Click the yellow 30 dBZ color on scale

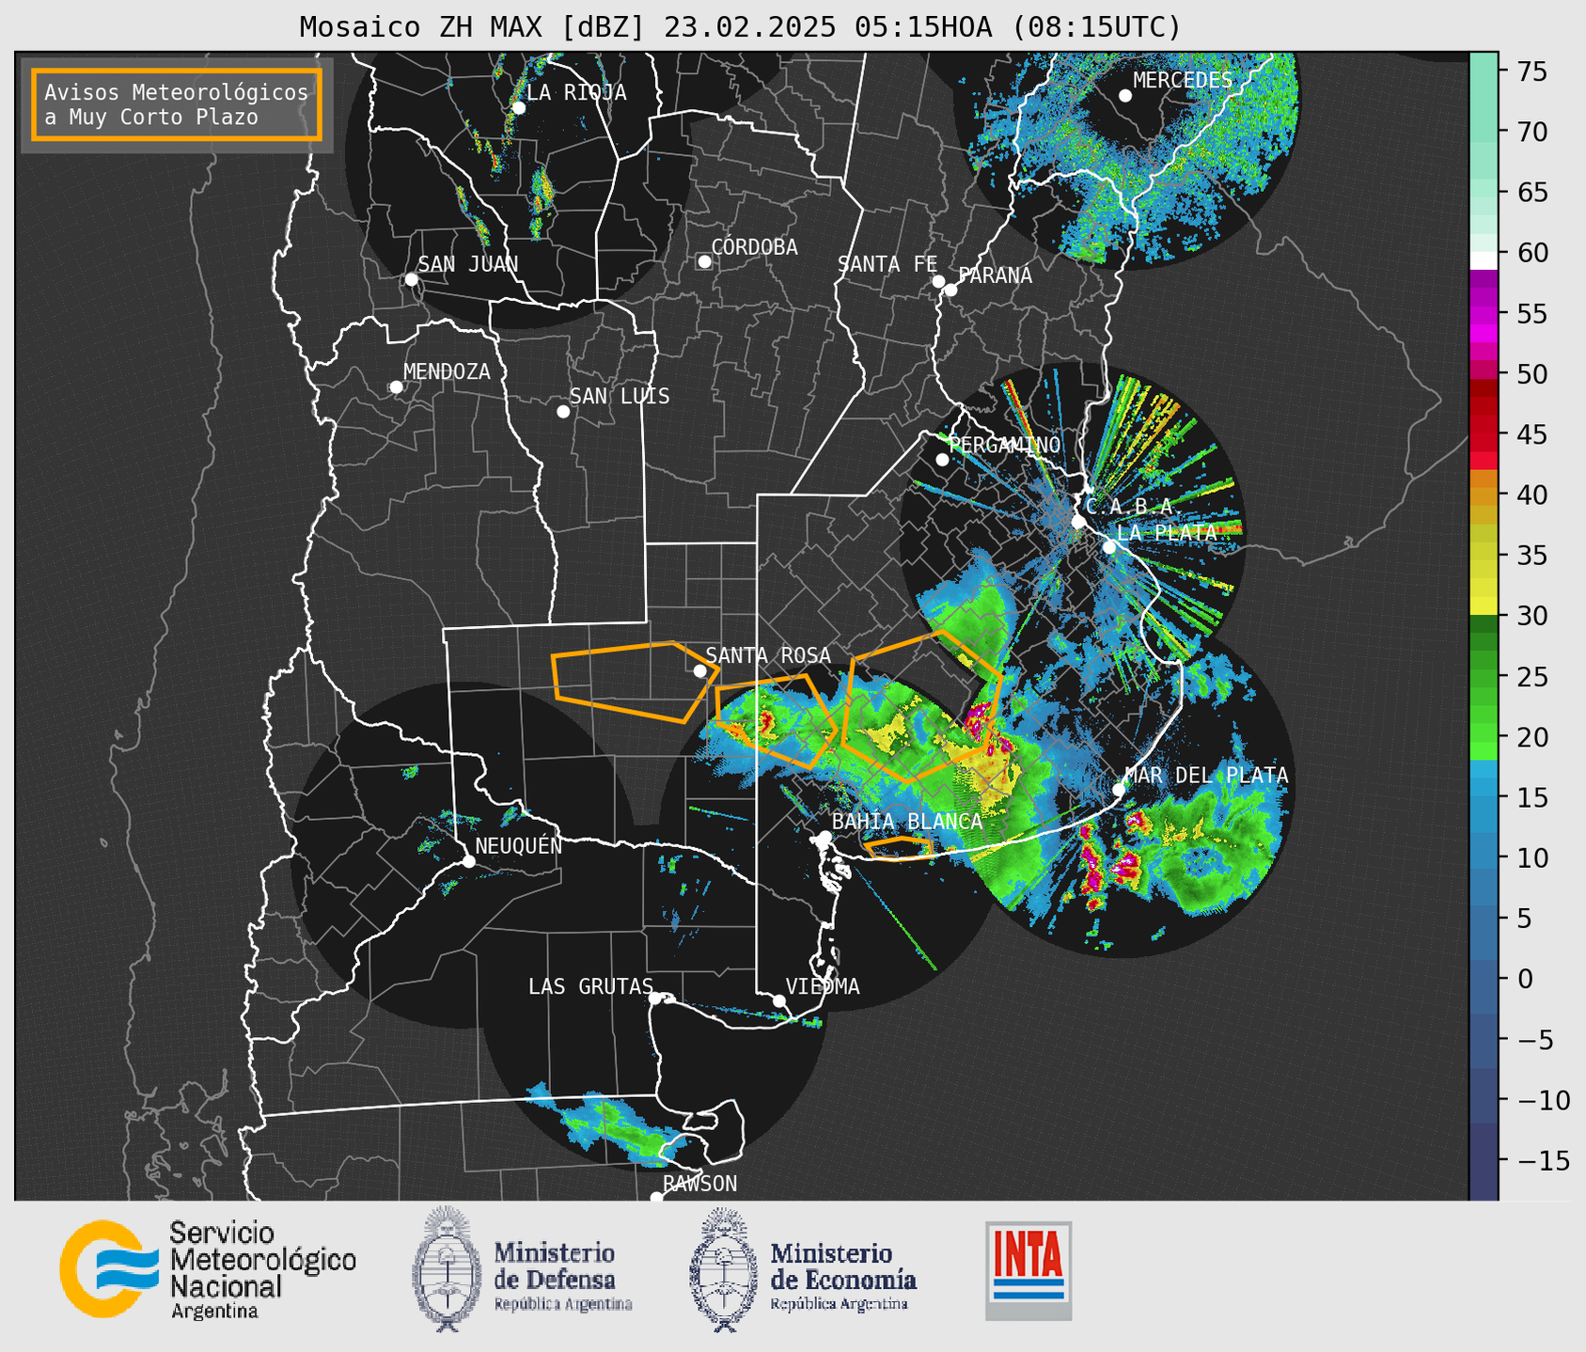click(x=1484, y=604)
